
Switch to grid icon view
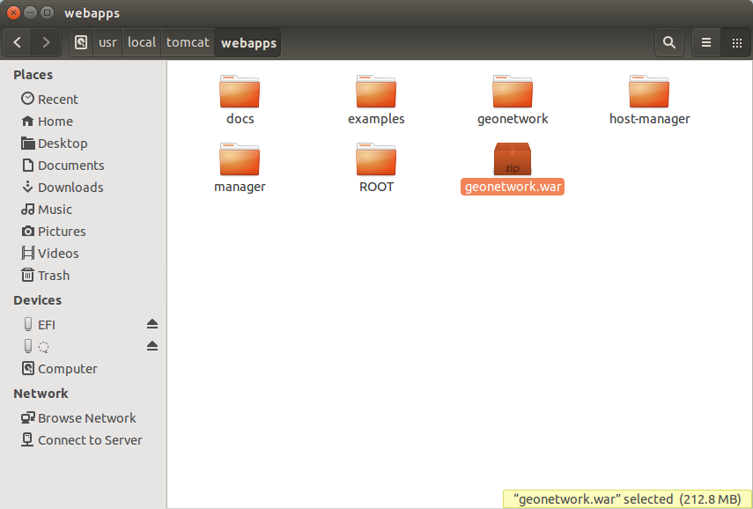735,42
